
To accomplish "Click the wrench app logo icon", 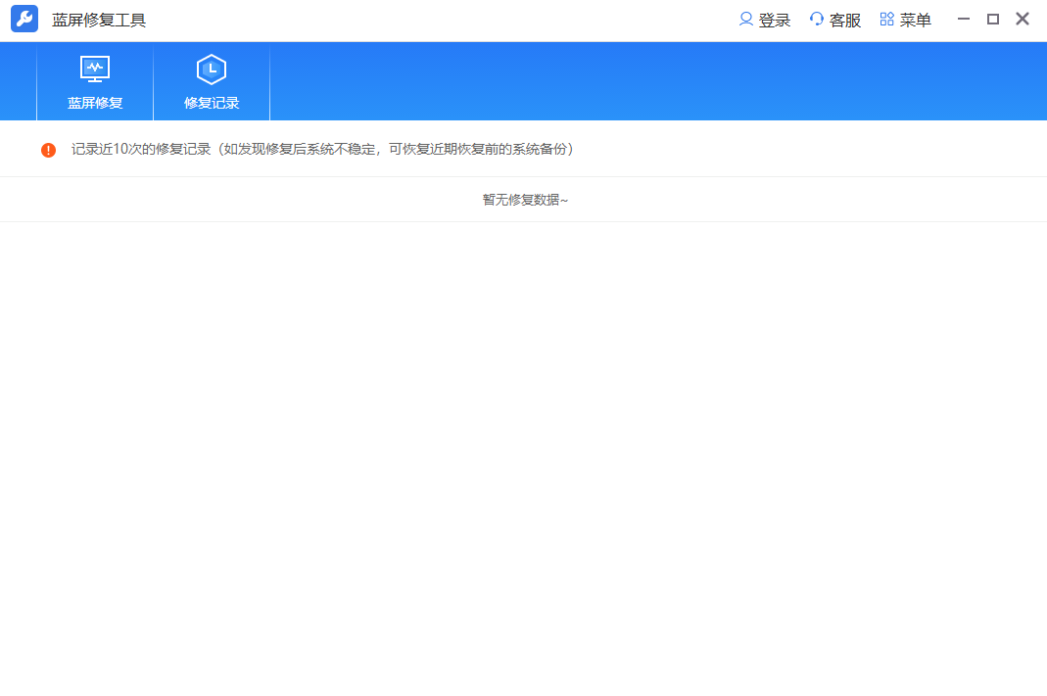I will pos(24,20).
